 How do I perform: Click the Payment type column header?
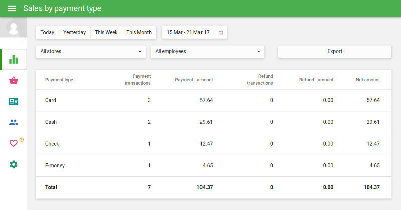[x=59, y=80]
